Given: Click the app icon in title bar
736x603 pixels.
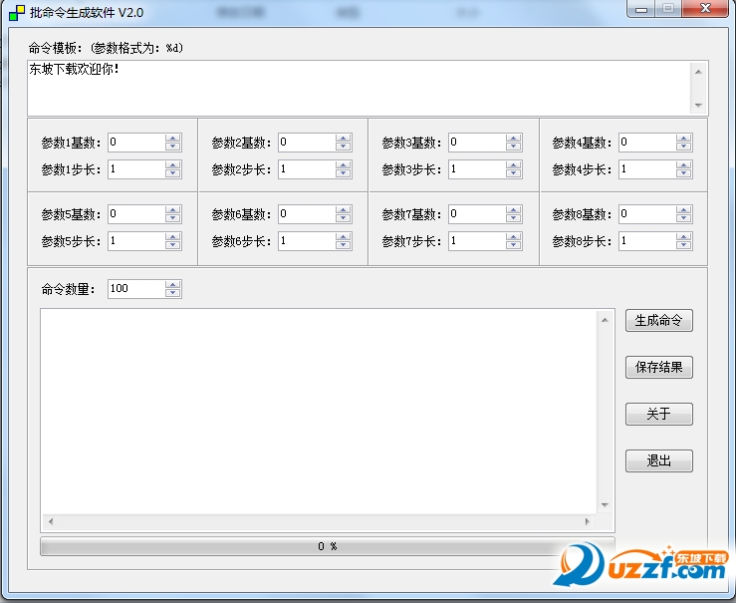Looking at the screenshot, I should pos(17,13).
